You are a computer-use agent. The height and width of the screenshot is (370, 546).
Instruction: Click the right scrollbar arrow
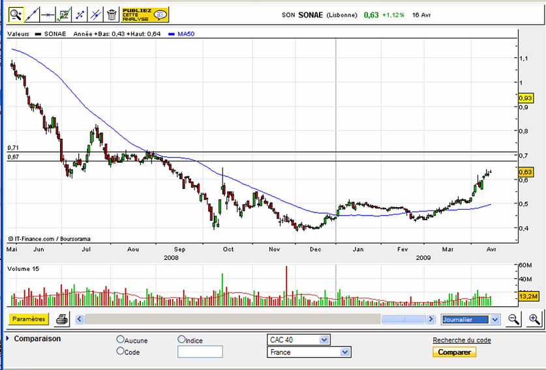coord(431,319)
